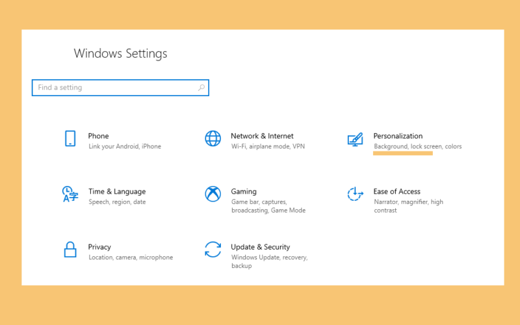This screenshot has width=520, height=325.
Task: Open the Gaming Xbox icon
Action: click(213, 194)
